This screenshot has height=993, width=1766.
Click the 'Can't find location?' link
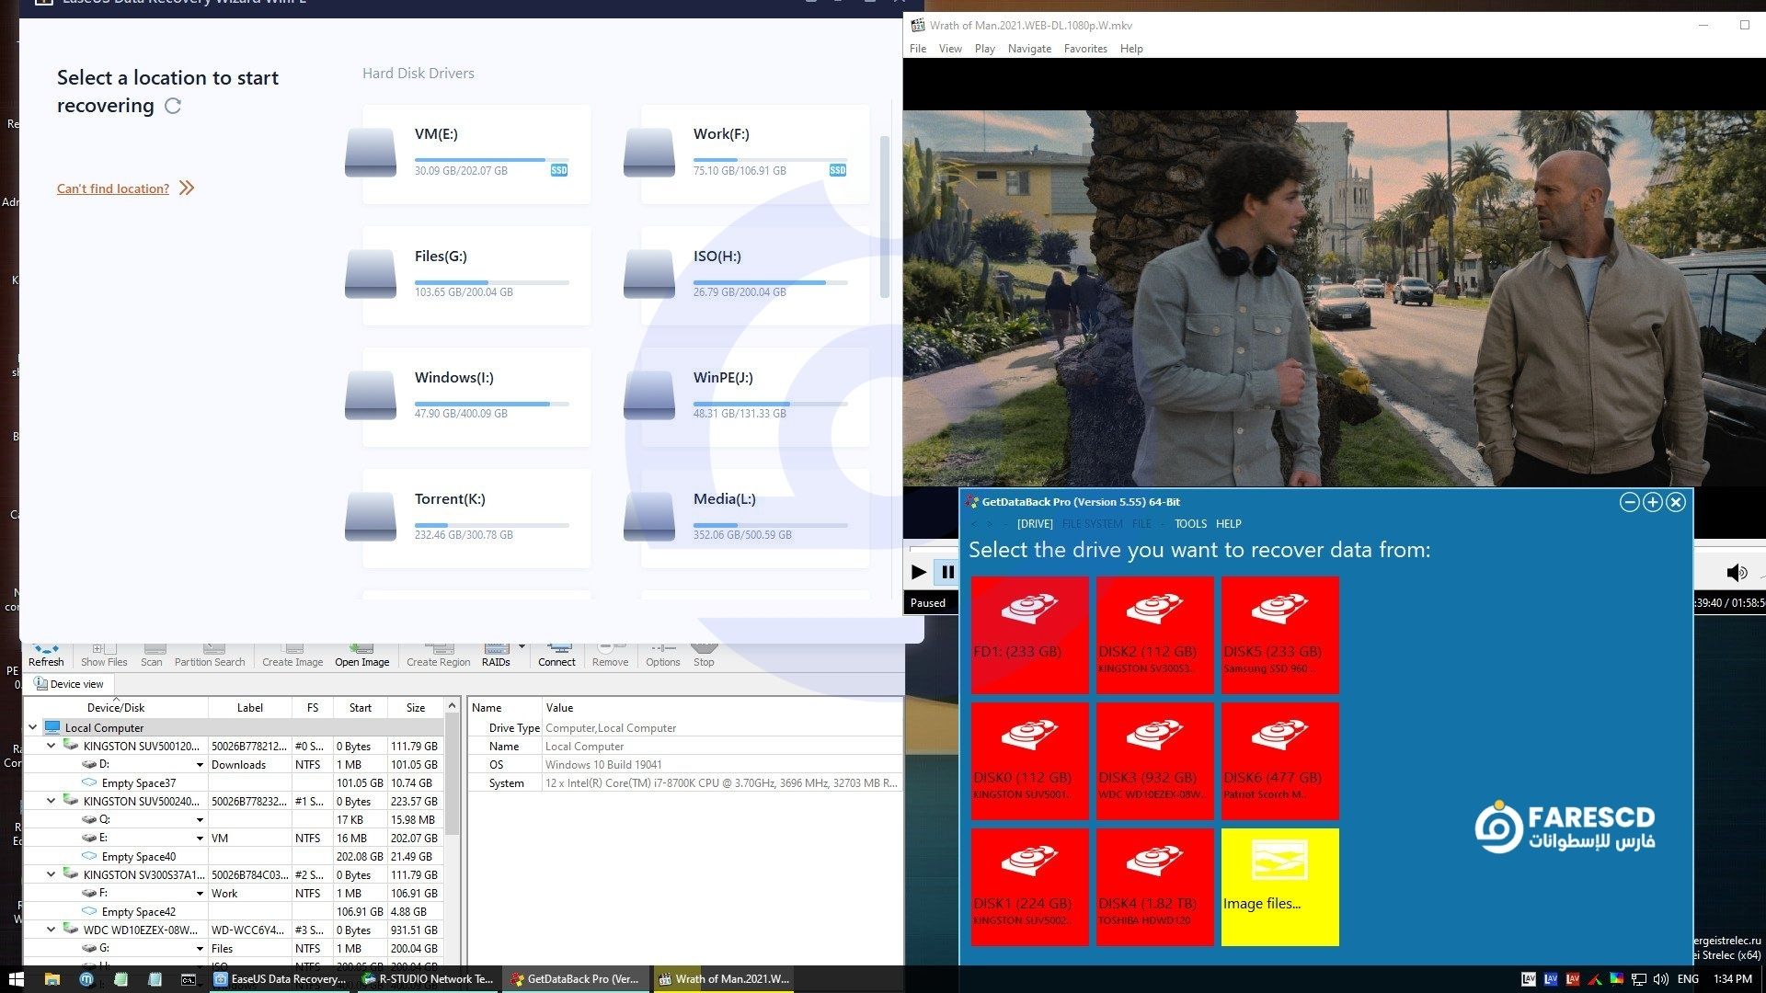(x=113, y=188)
